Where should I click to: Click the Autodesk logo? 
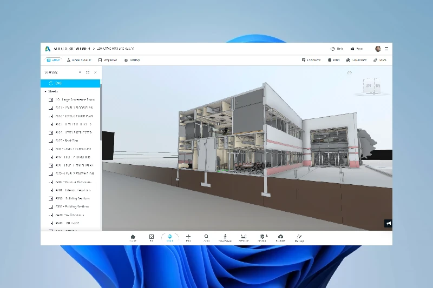[x=48, y=49]
